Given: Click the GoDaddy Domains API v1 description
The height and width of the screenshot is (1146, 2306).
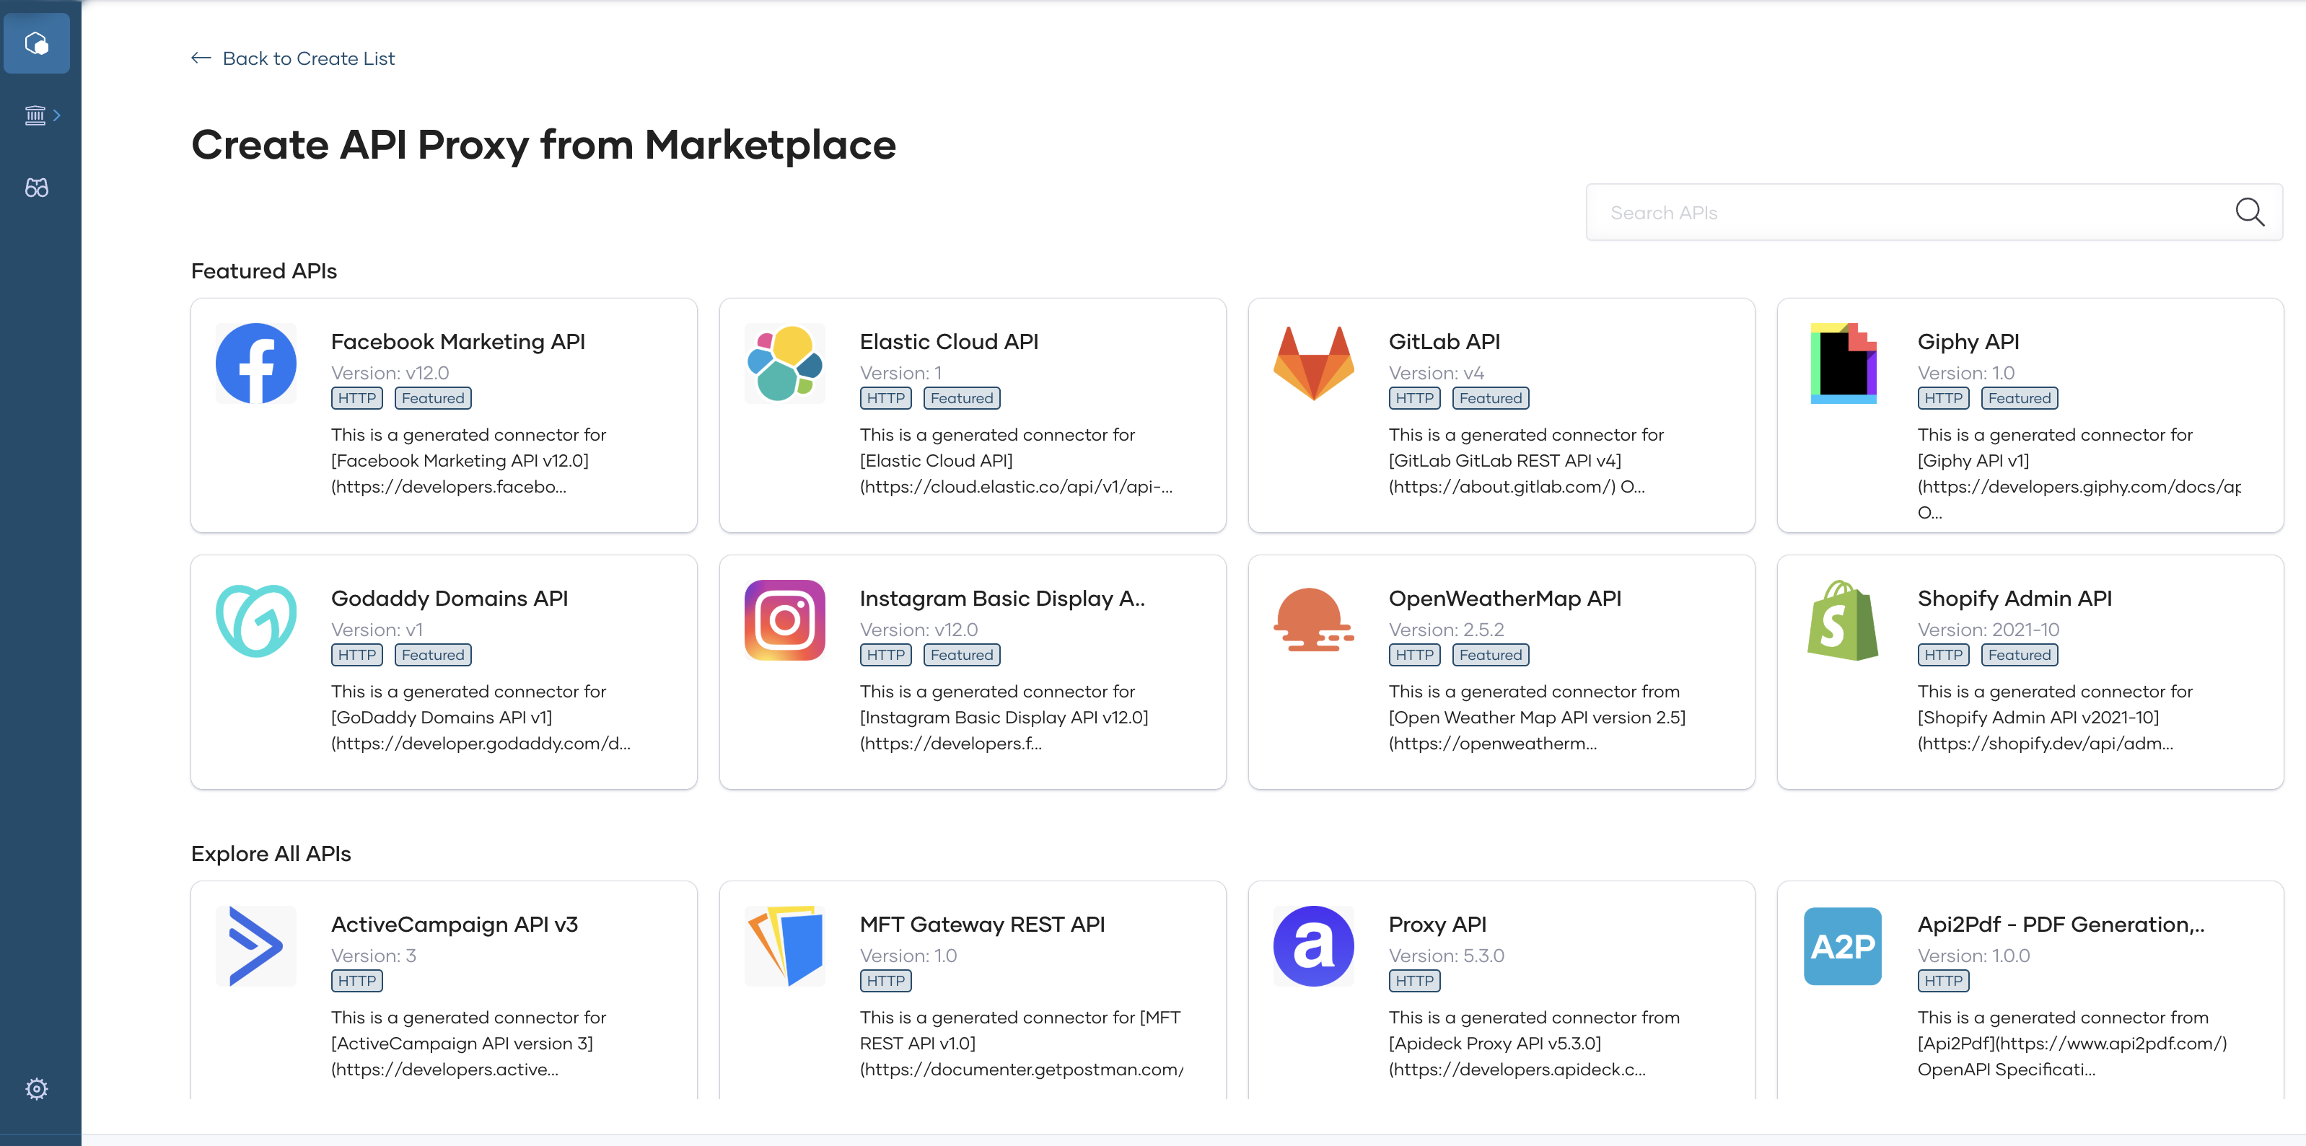Looking at the screenshot, I should 481,718.
